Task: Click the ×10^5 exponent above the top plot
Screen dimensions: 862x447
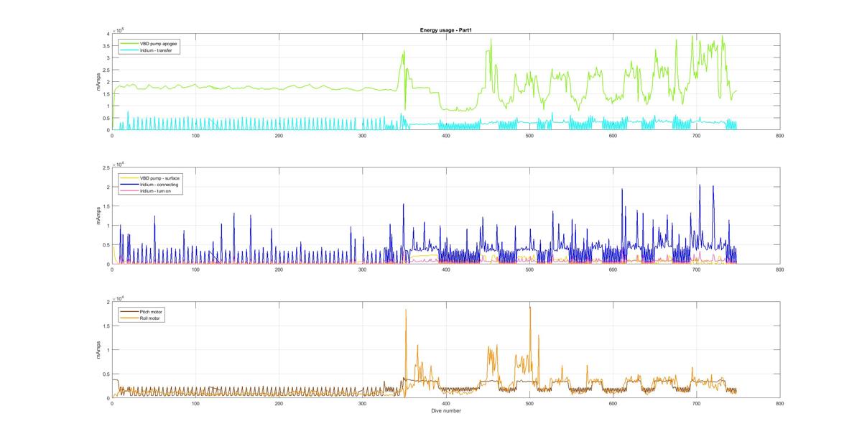Action: [x=119, y=29]
